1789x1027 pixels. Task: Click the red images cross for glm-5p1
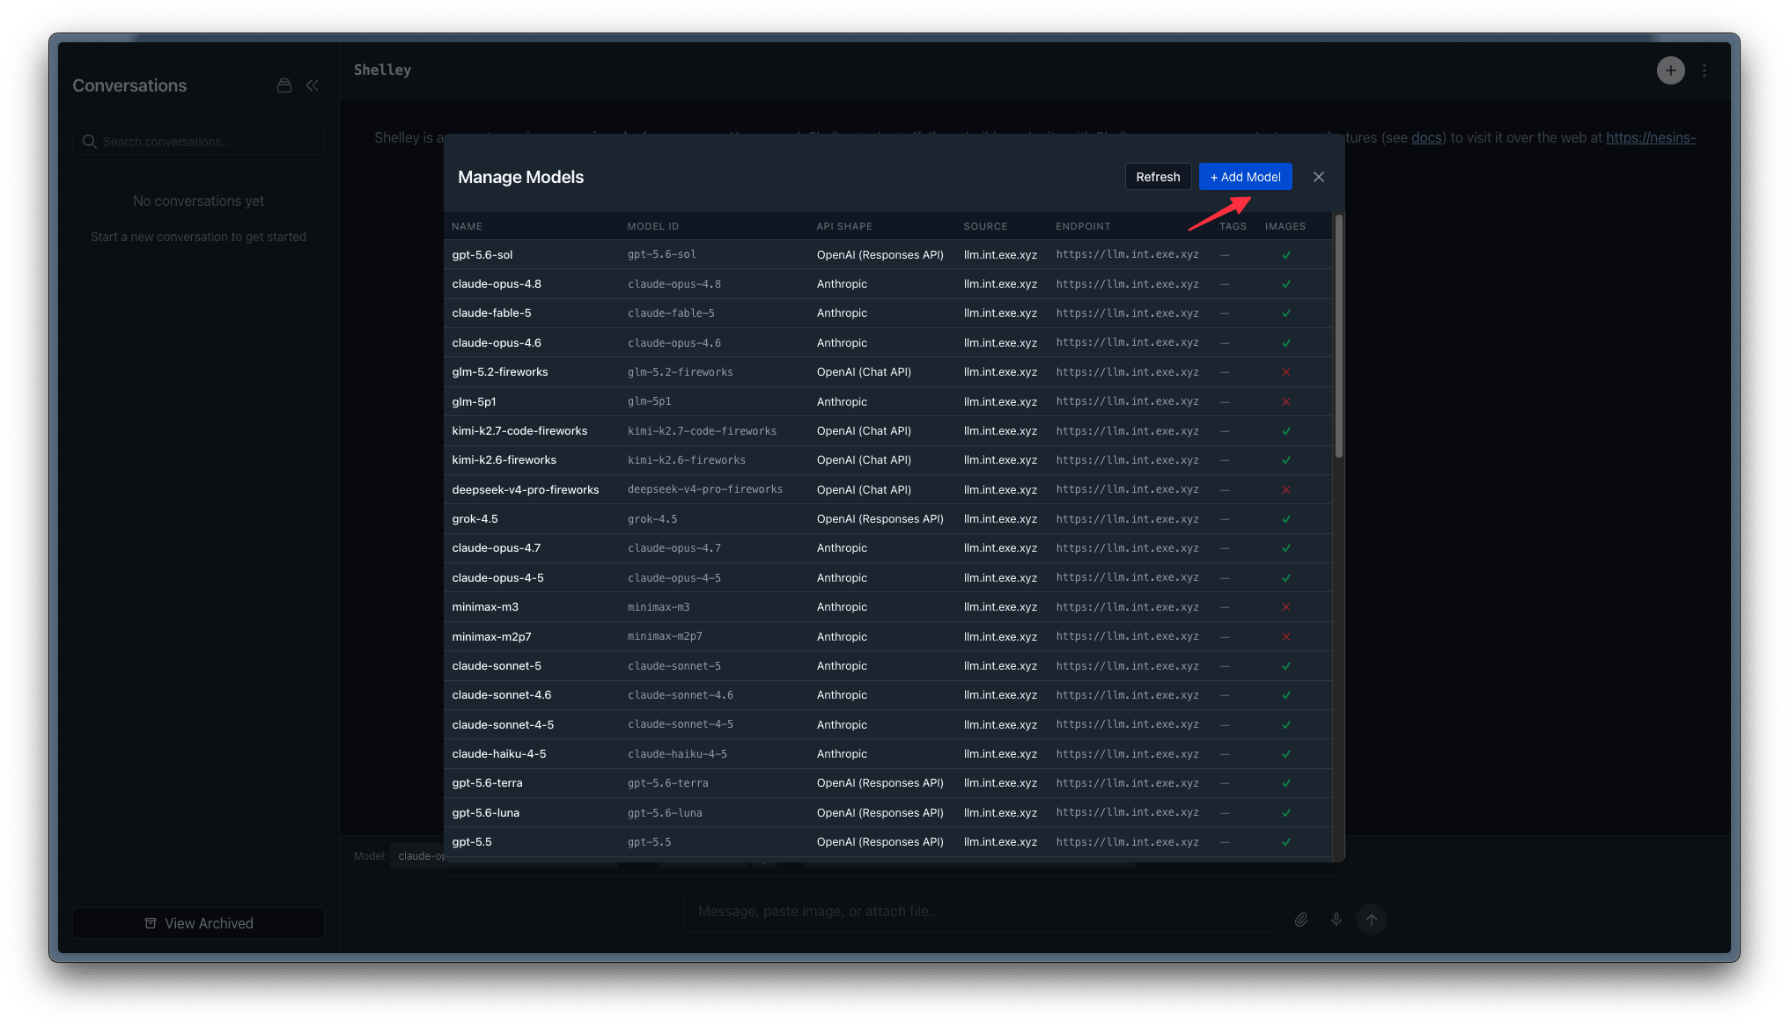coord(1285,402)
